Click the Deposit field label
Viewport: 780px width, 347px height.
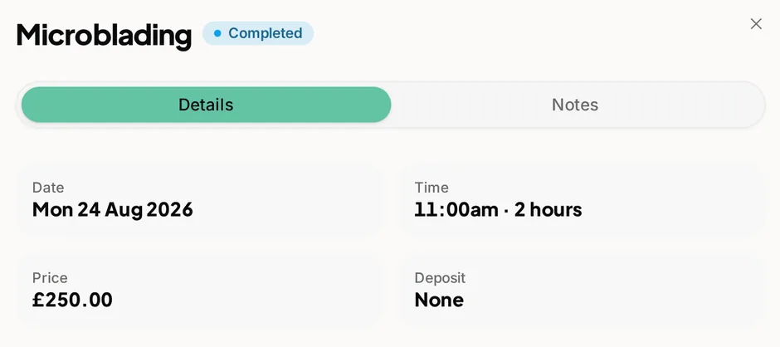(441, 278)
